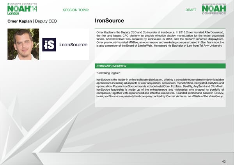Click page number 43
Screen dimensions: 234x165
tap(223, 161)
